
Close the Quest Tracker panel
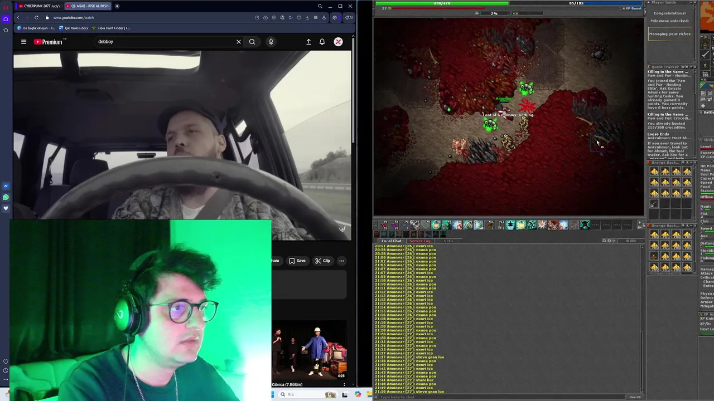coord(694,67)
